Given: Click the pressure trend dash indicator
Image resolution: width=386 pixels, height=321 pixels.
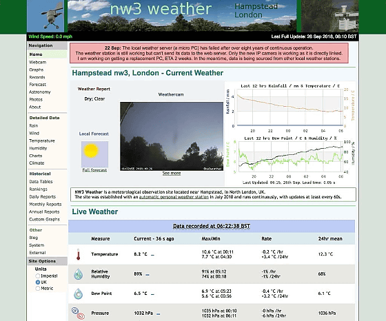Looking at the screenshot, I should point(159,314).
